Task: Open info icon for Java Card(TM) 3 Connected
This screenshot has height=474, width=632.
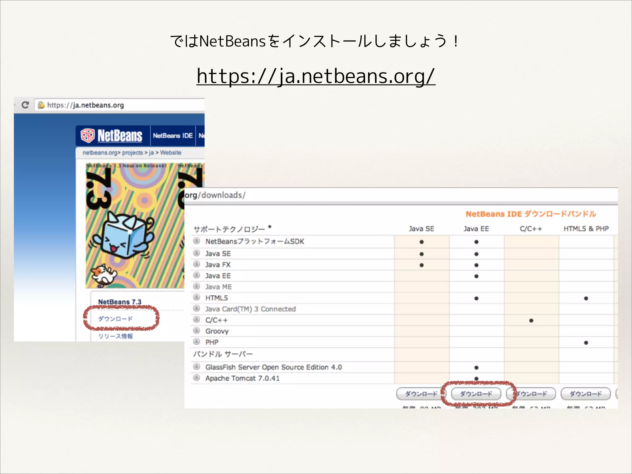Action: 197,309
